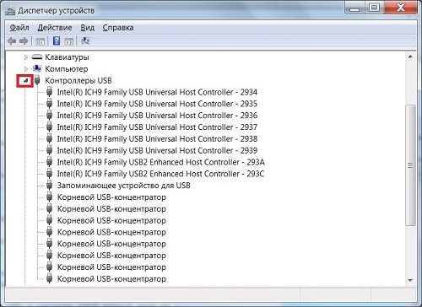Image resolution: width=422 pixels, height=307 pixels.
Task: Select Intel ICH9 Universal Host Controller - 2939
Action: point(157,150)
